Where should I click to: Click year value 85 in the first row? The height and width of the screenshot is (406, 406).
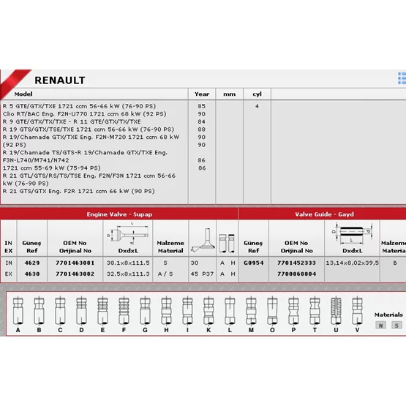point(202,106)
